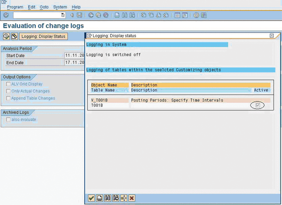
Task: Expand the command field dropdown
Action: 63,16
